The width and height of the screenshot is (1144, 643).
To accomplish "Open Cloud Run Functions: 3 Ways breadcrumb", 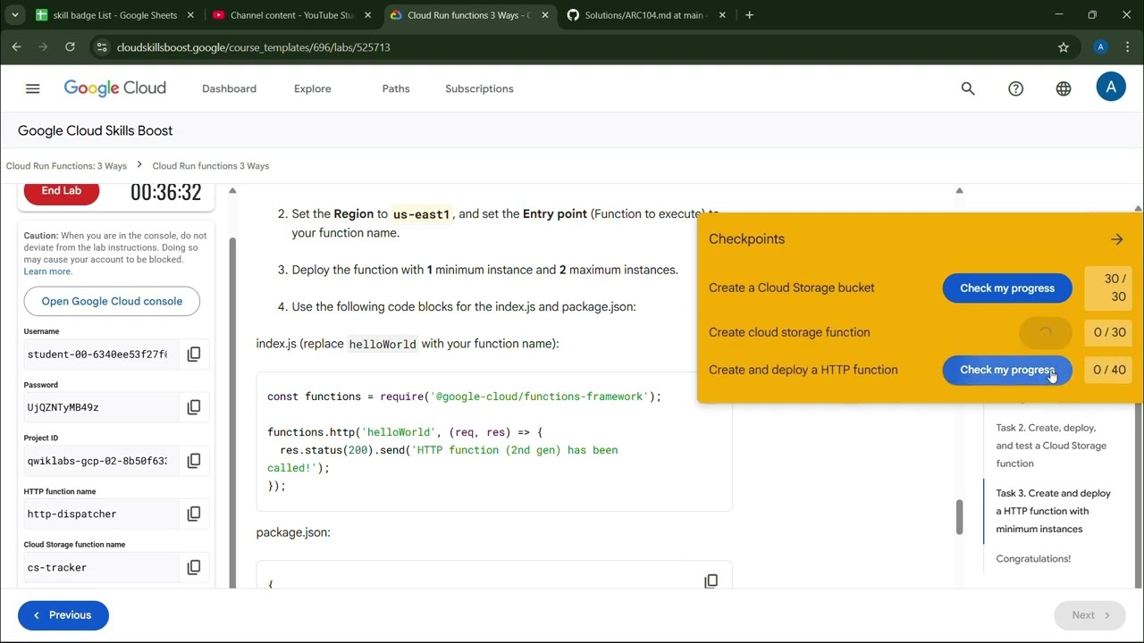I will 66,166.
